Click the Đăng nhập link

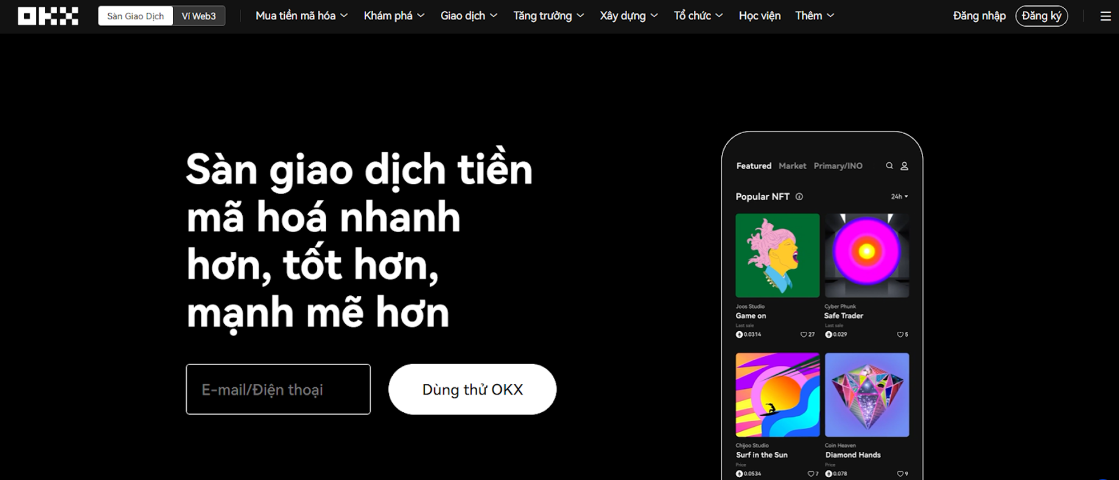click(x=979, y=16)
